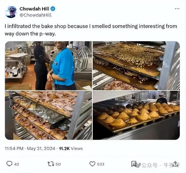Click the tweet text about the bake shop
The width and height of the screenshot is (186, 173).
pyautogui.click(x=91, y=30)
